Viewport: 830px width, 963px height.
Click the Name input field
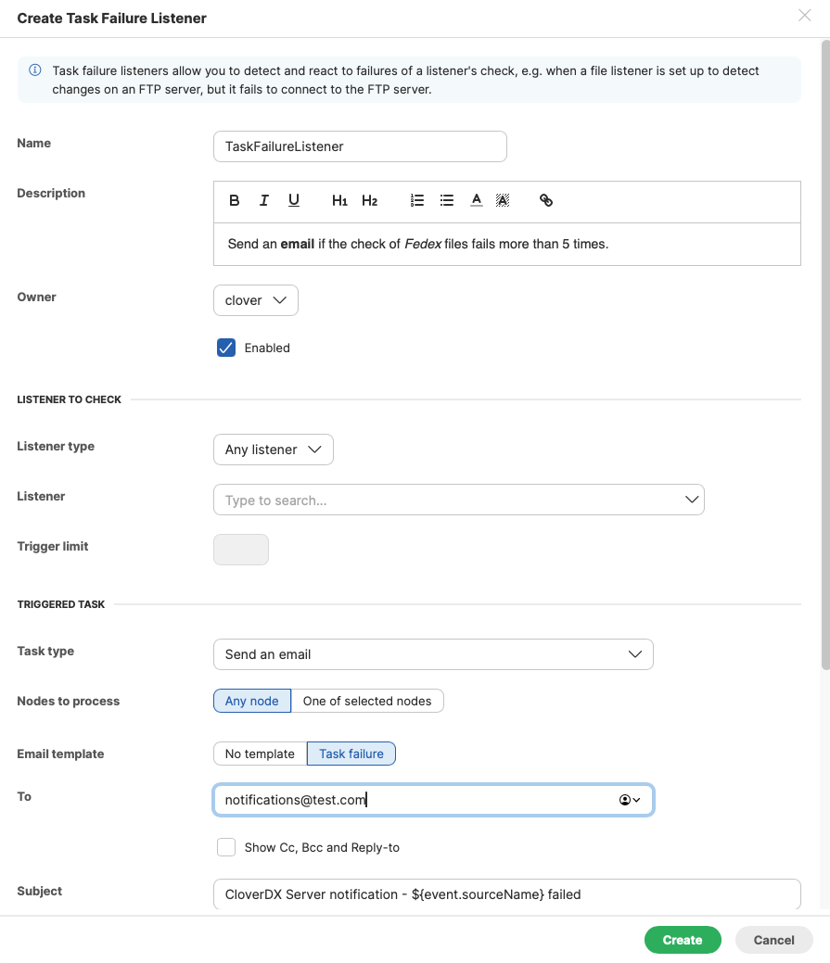tap(360, 146)
